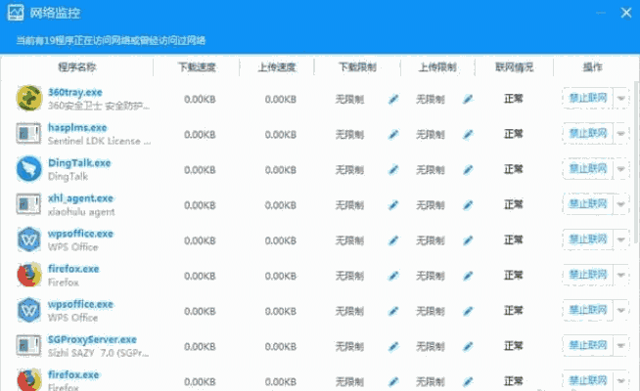Edit upload limit for firefox.exe between wpsoffice.exe rows
The image size is (640, 391).
(468, 276)
